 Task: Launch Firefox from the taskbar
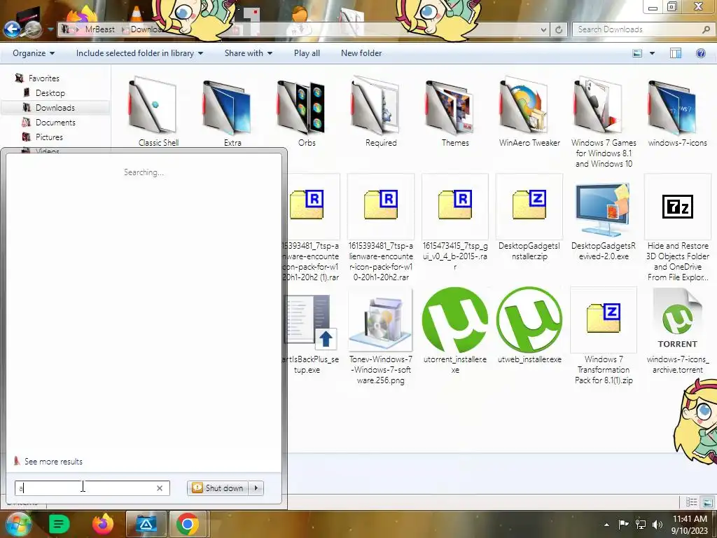[x=102, y=524]
